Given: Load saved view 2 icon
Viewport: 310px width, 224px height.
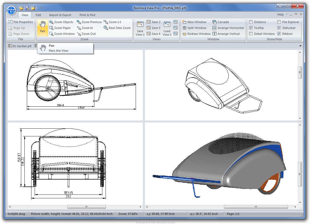Looking at the screenshot, I should click(x=176, y=22).
